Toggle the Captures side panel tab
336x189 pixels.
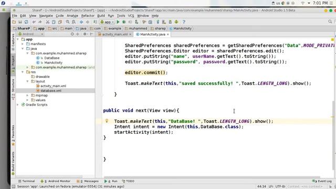[x=13, y=42]
